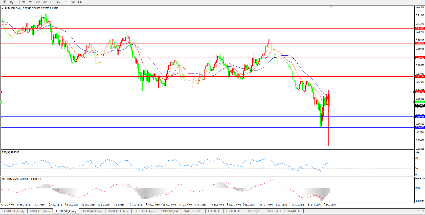Select the blue 0.65026 line anchor handle
The height and width of the screenshot is (215, 425).
(2, 117)
